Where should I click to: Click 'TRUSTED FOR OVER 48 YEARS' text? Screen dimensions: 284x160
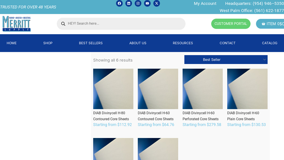click(28, 7)
